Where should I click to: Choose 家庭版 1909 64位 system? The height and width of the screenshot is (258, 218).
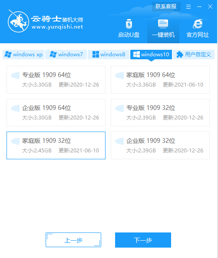[160, 80]
